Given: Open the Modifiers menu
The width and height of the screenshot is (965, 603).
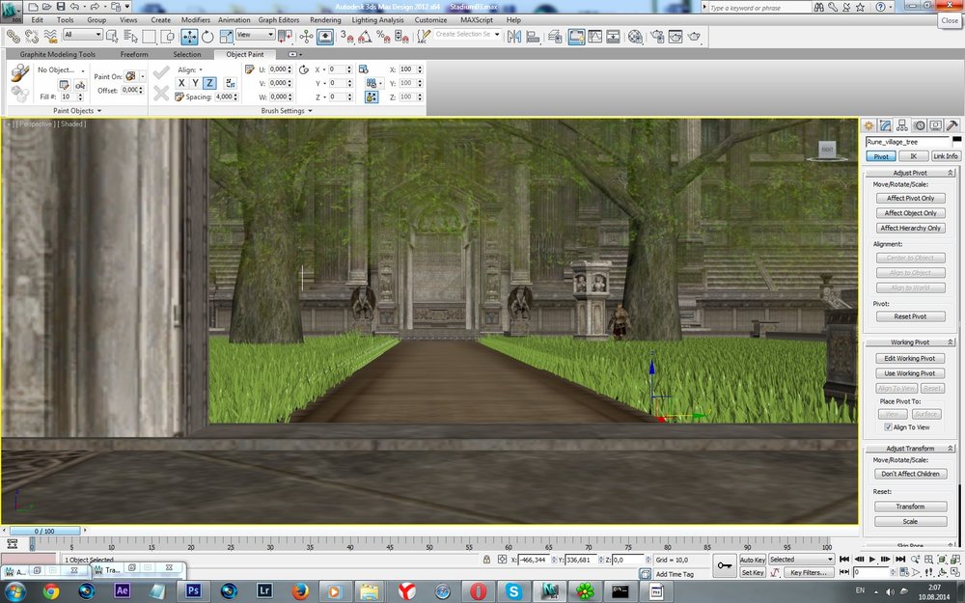Looking at the screenshot, I should tap(195, 19).
